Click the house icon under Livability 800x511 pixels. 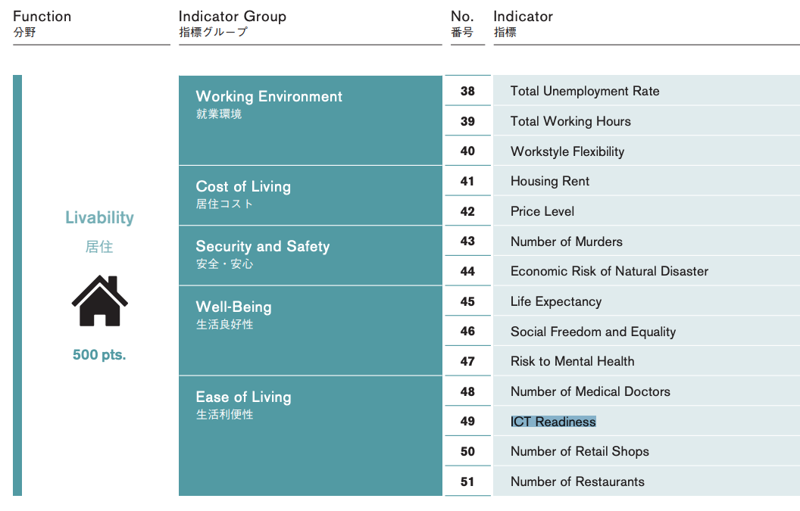(x=100, y=301)
